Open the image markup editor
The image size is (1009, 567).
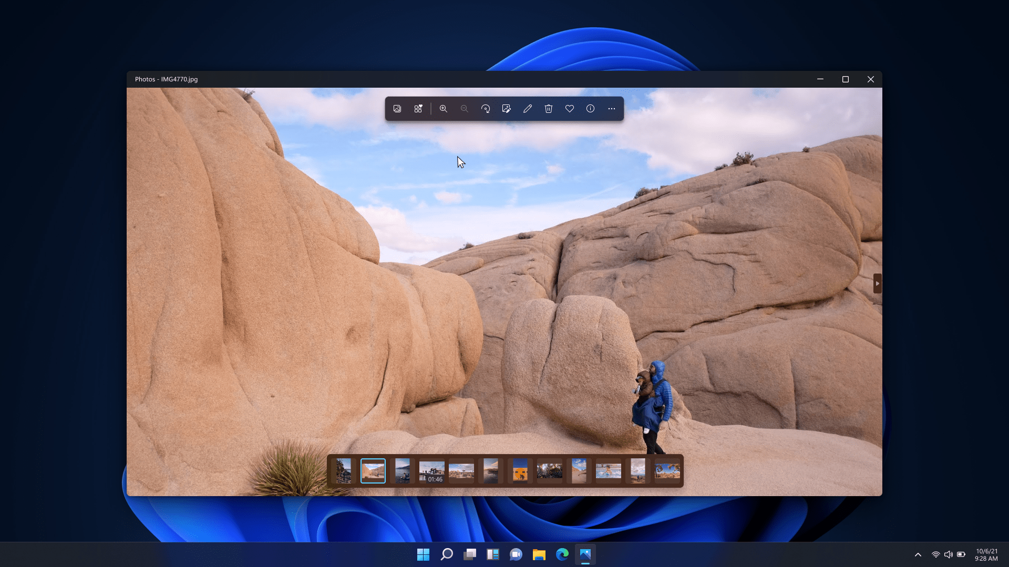point(507,109)
